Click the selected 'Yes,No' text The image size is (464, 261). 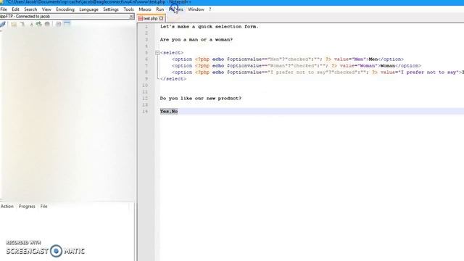[169, 111]
